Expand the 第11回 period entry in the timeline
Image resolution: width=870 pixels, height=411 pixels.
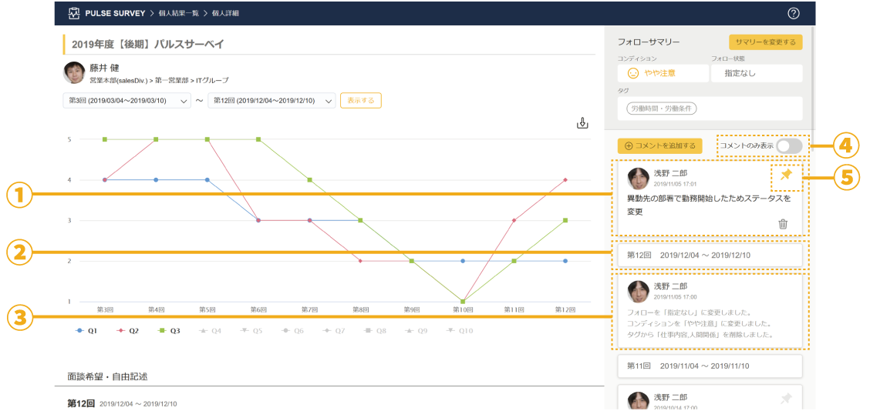710,366
